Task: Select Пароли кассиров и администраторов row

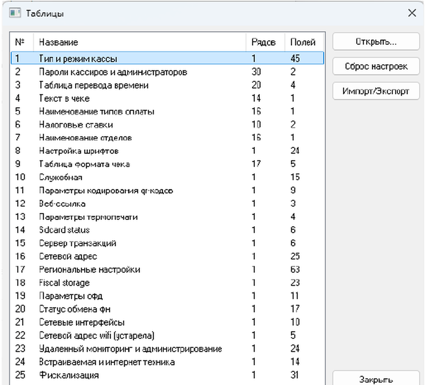Action: coord(167,72)
